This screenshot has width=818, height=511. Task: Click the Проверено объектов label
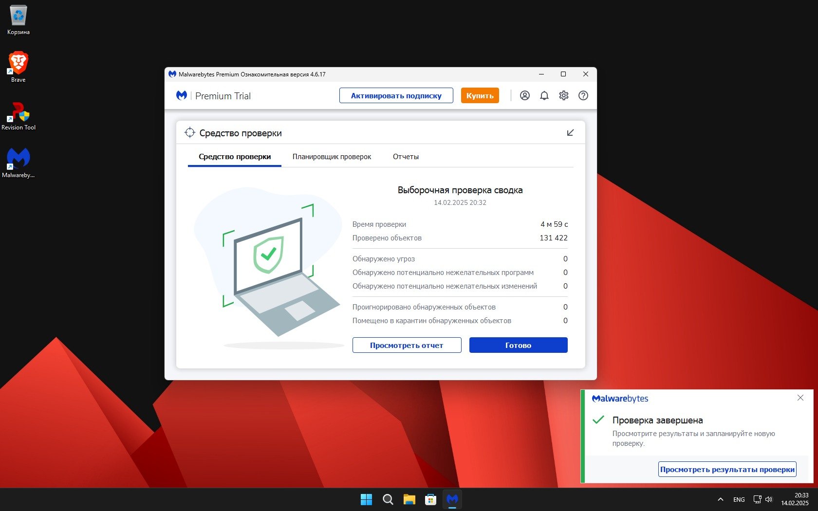point(387,238)
